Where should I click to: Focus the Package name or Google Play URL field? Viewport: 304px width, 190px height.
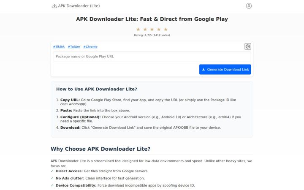(152, 57)
